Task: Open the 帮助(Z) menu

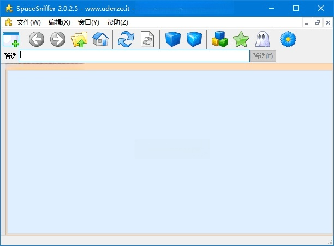Action: (x=117, y=22)
